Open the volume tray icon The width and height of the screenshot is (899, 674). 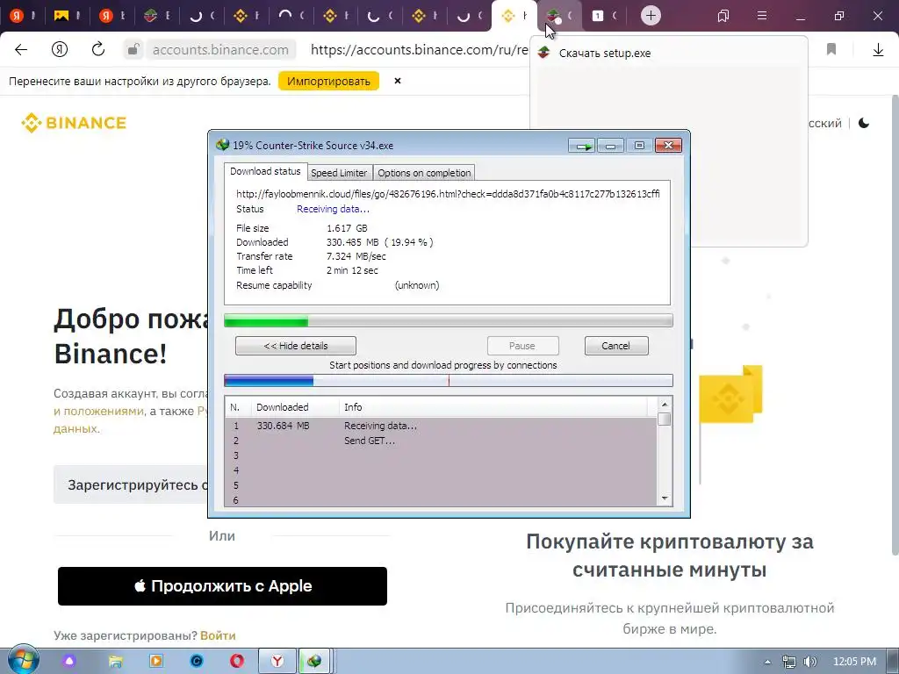[x=809, y=662]
